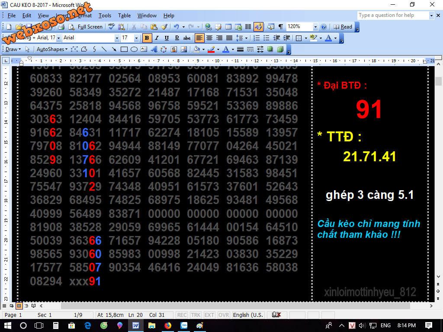This screenshot has width=443, height=332.
Task: Click the Insert Hyperlink icon
Action: pos(208,27)
